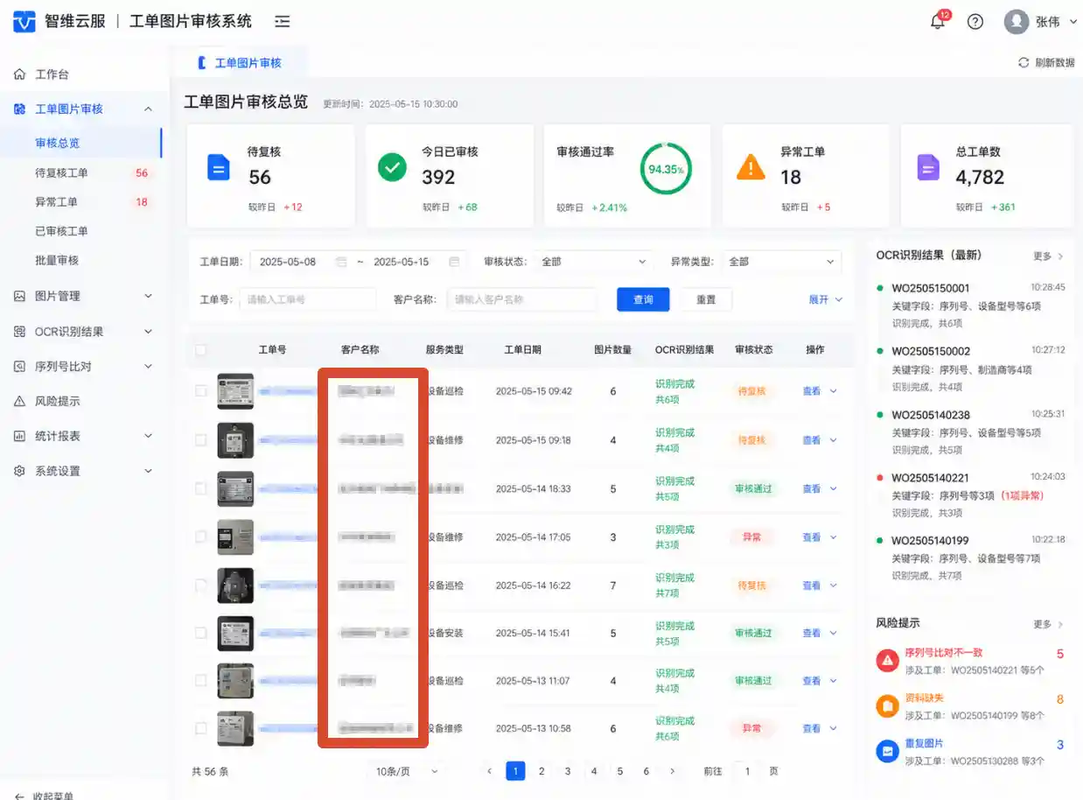This screenshot has width=1083, height=800.
Task: Toggle the sidebar collapse icon in header
Action: [282, 21]
